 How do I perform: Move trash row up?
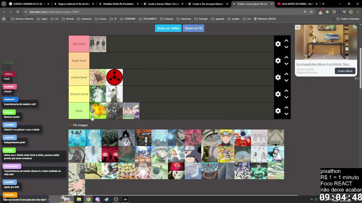286,107
